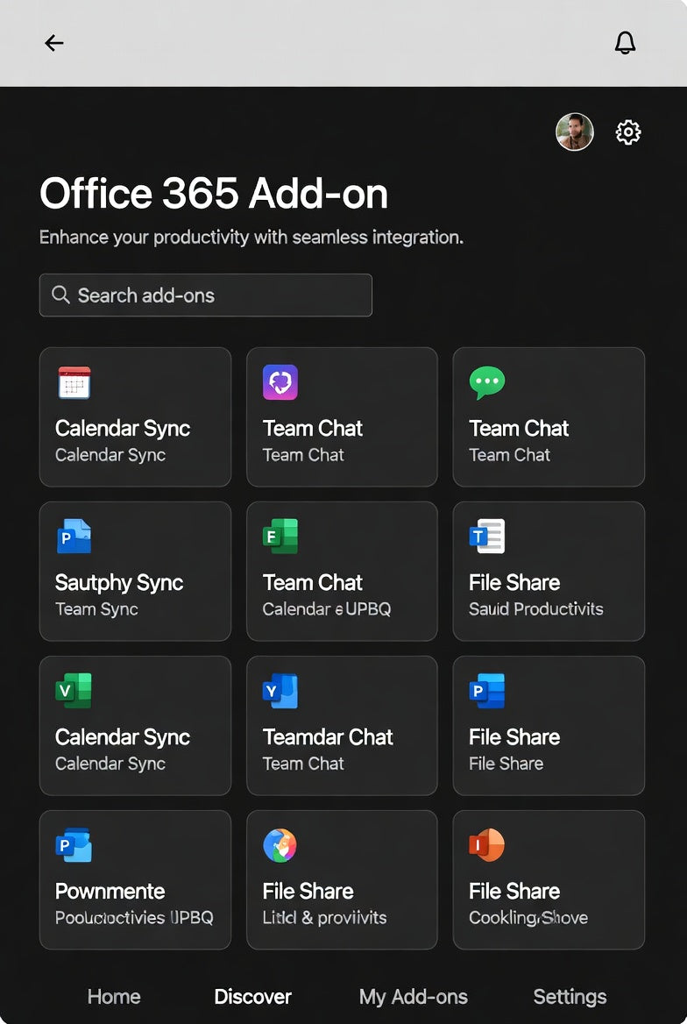The height and width of the screenshot is (1024, 687).
Task: Select the 'Calendar e UPBQ' subtitle
Action: [327, 609]
